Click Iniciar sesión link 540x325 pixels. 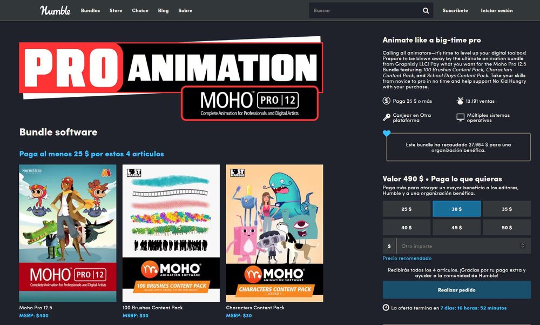click(x=497, y=10)
